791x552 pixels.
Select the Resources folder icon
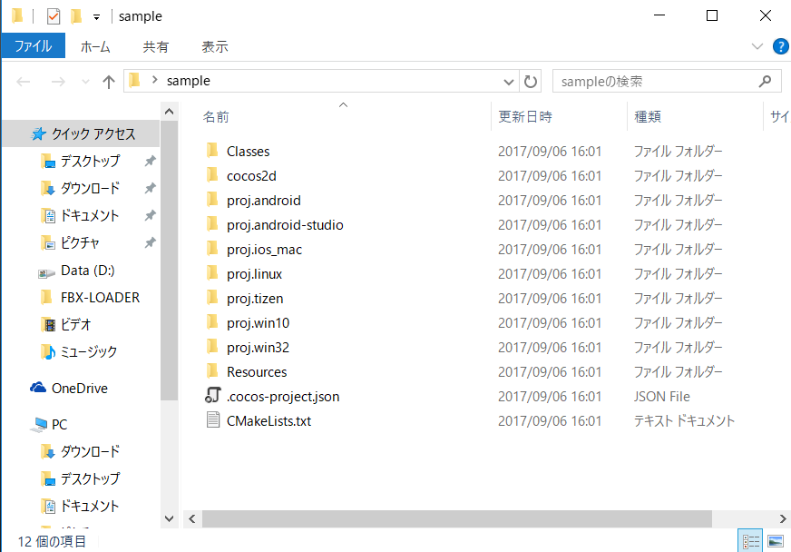212,371
